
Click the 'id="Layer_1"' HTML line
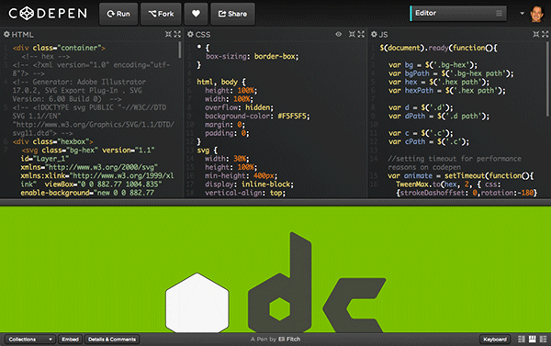[45, 159]
